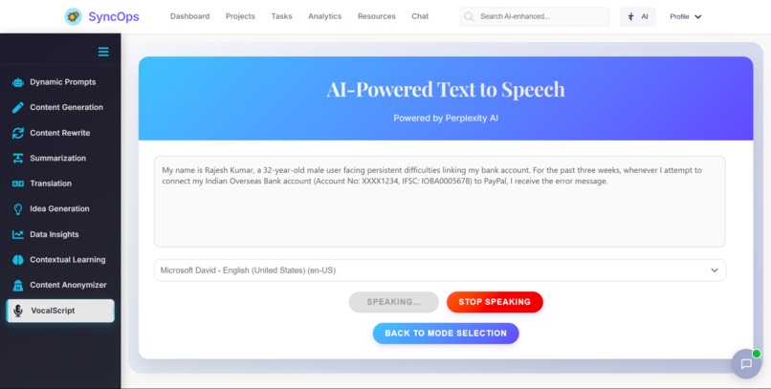Expand the voice selection chevron
Viewport: 771px width, 389px height.
point(715,270)
